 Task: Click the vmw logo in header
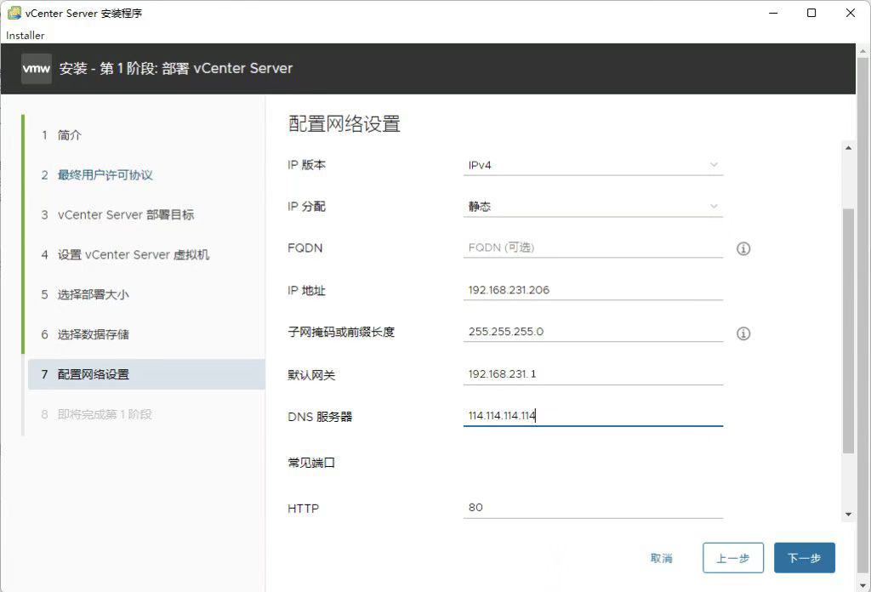click(36, 69)
